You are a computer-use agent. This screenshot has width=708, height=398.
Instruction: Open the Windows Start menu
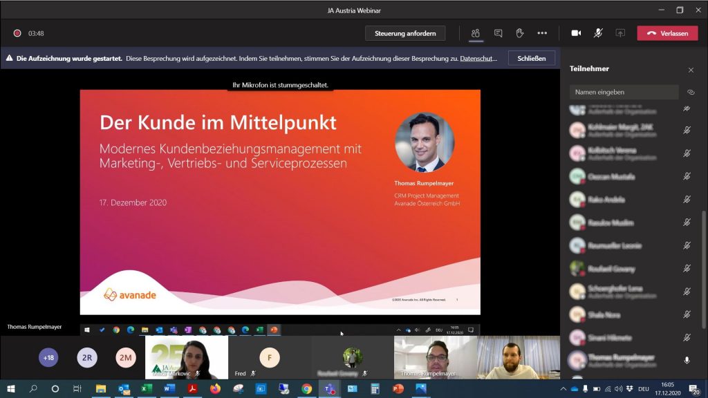pyautogui.click(x=11, y=388)
